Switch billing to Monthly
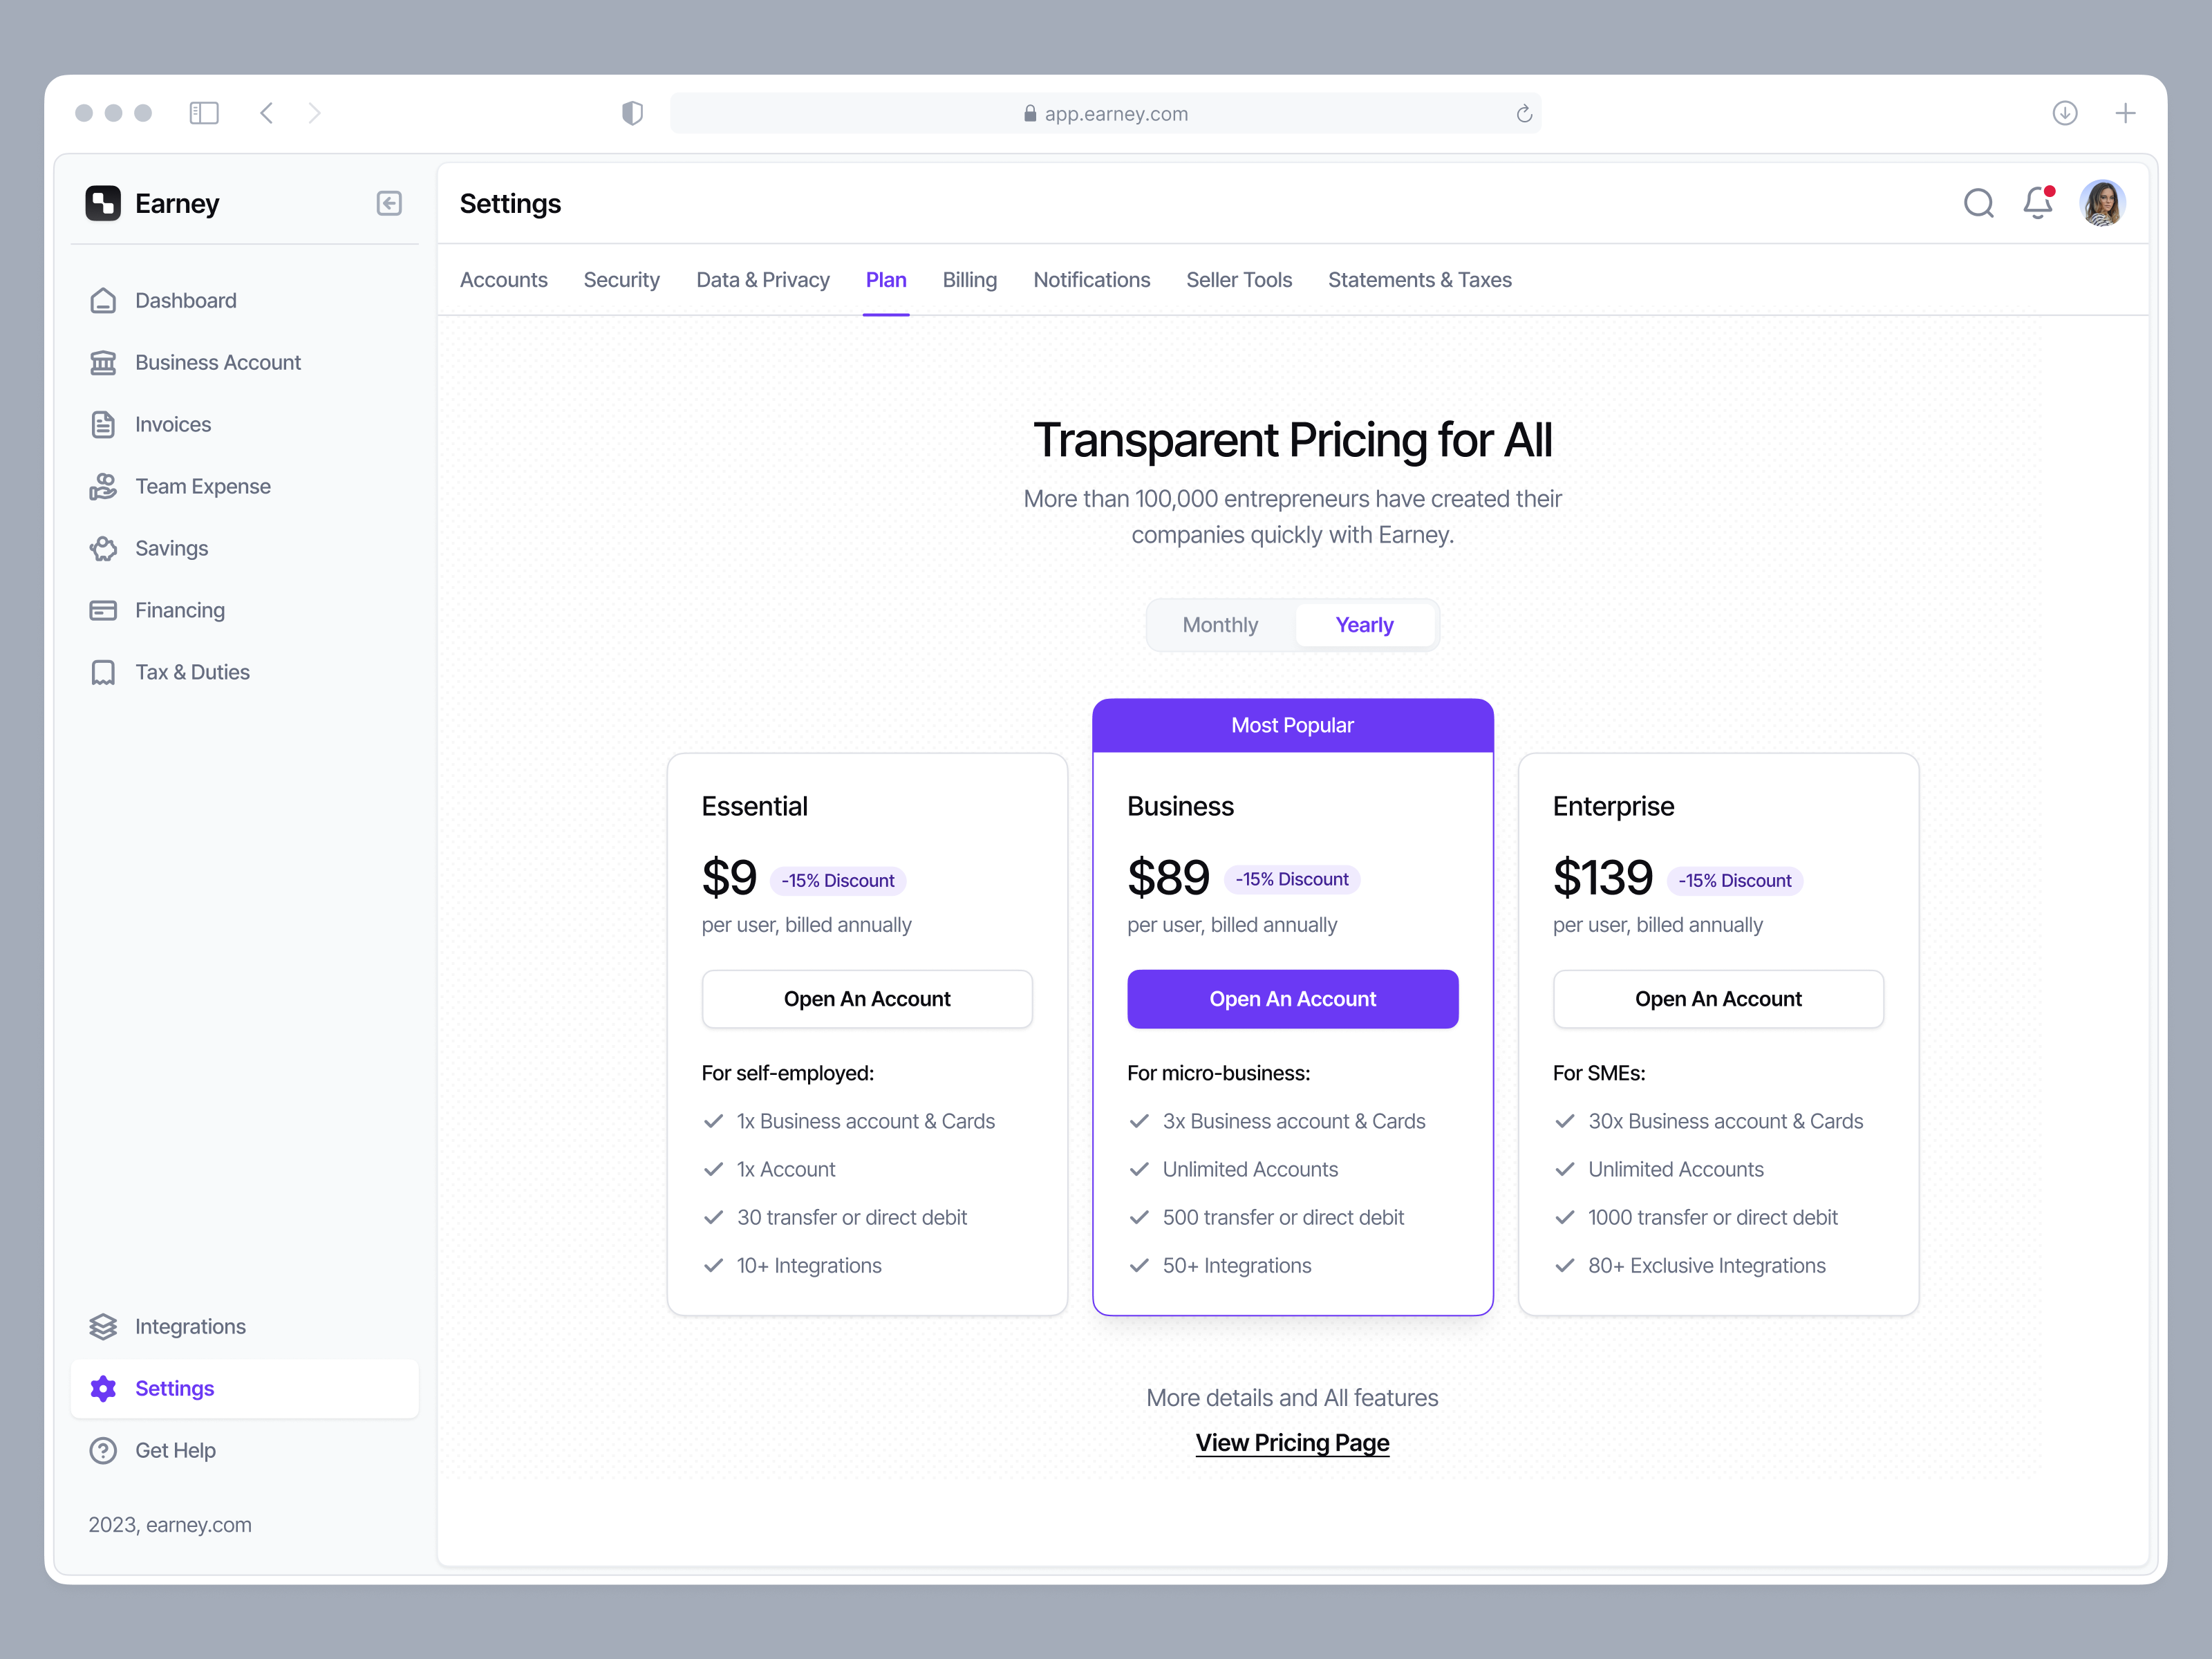Screen dimensions: 2212x1659 coord(1220,624)
